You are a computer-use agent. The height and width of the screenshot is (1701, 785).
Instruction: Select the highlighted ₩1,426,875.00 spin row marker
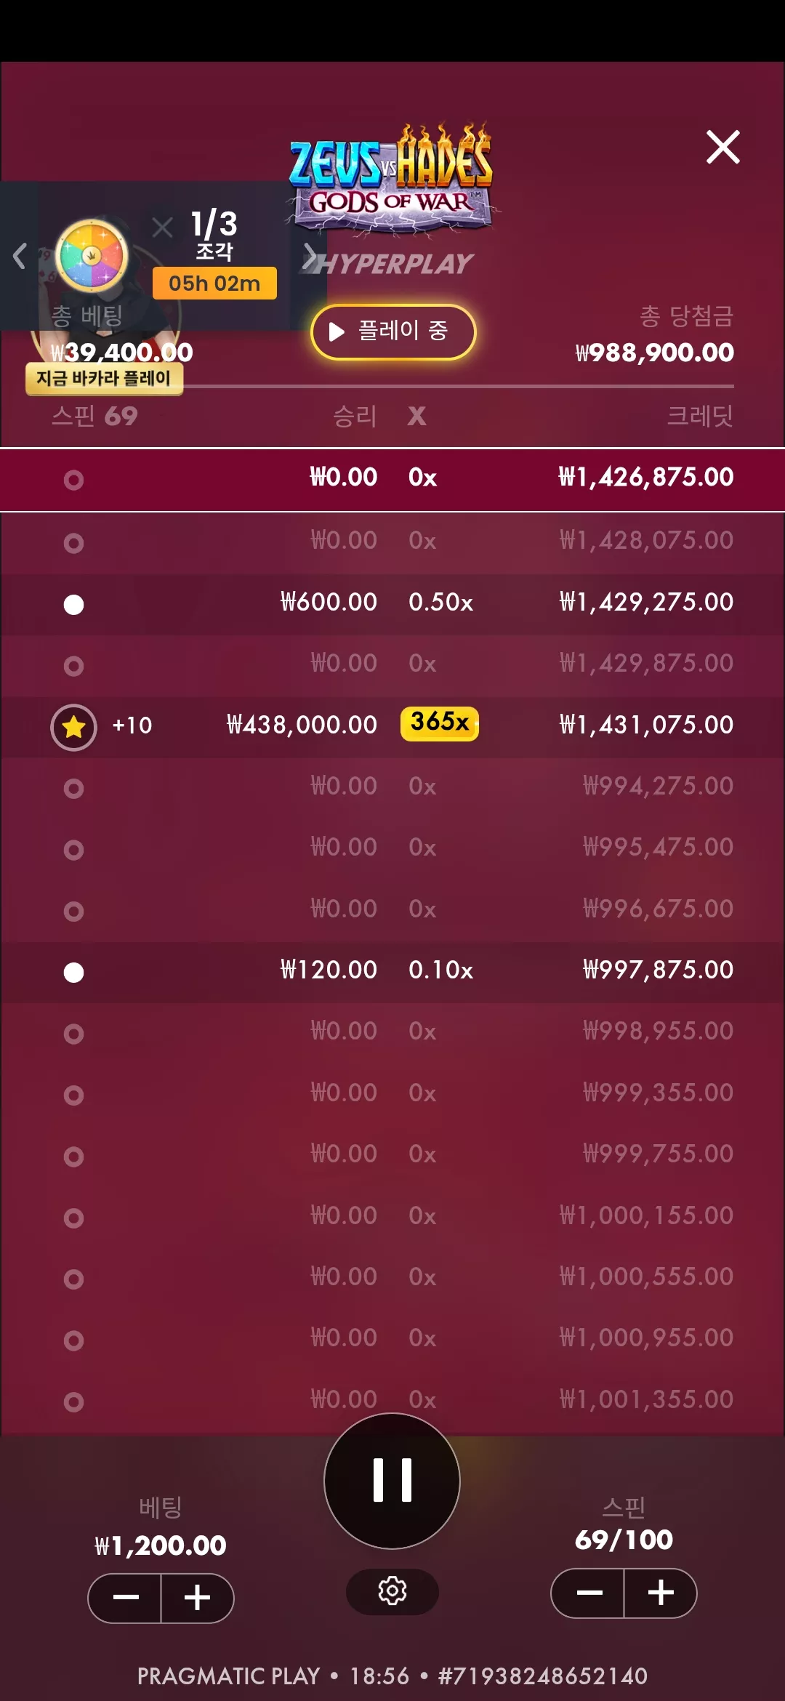click(73, 480)
